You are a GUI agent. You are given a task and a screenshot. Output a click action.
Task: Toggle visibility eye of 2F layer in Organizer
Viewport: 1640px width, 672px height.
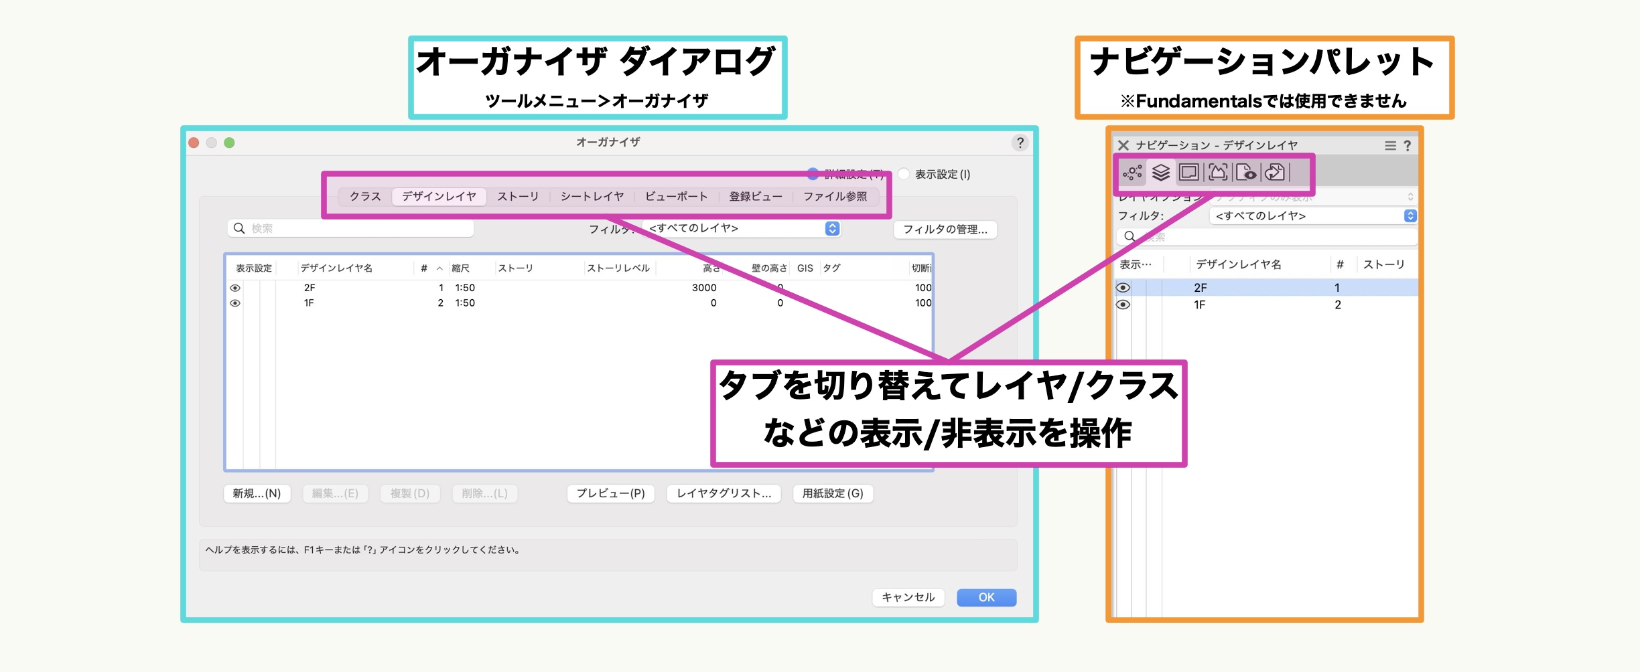tap(235, 288)
